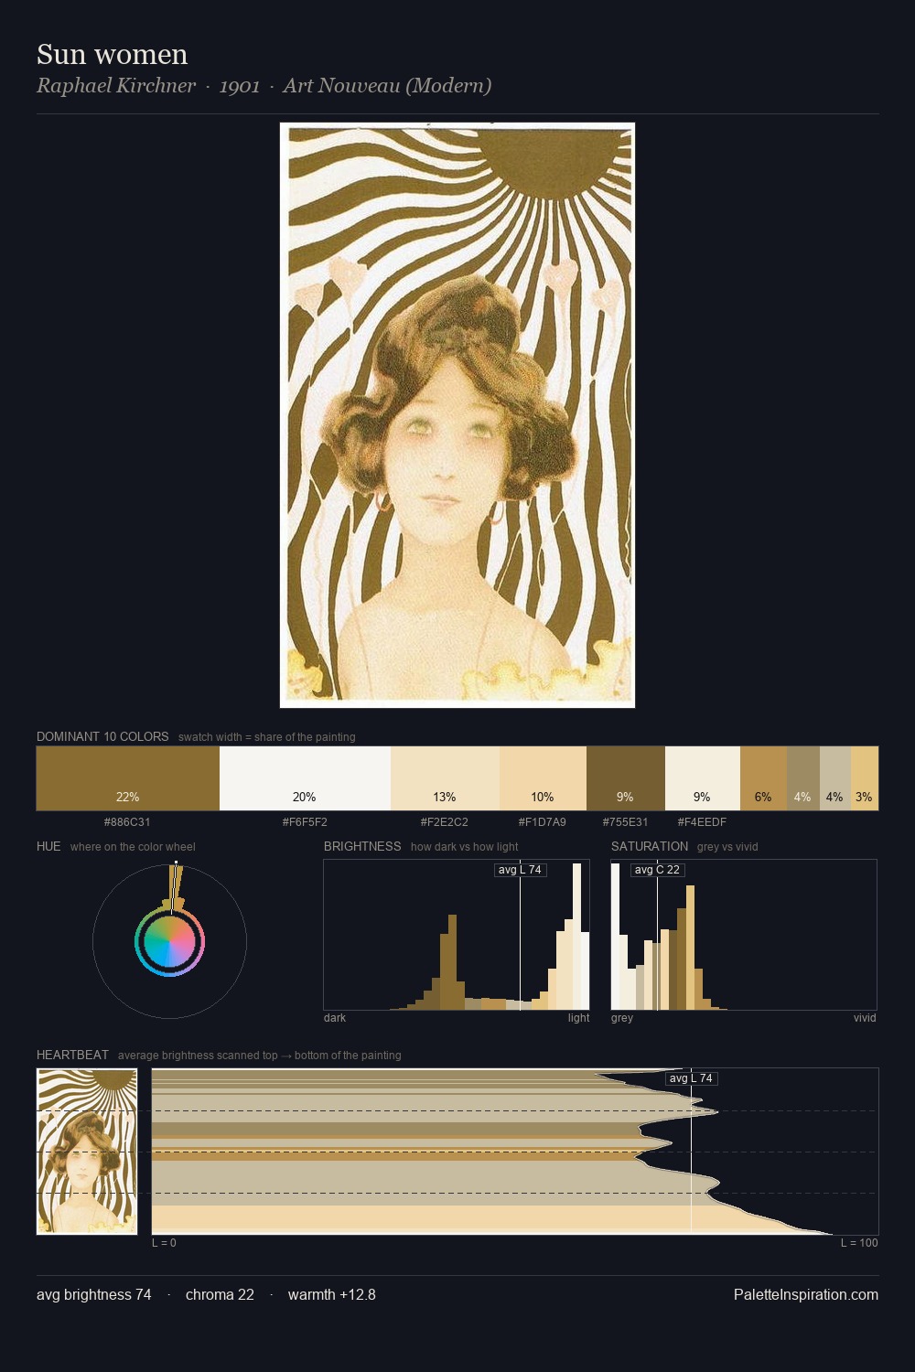Click the 'avg brightness 74' footer stat
The height and width of the screenshot is (1372, 915).
(x=94, y=1294)
